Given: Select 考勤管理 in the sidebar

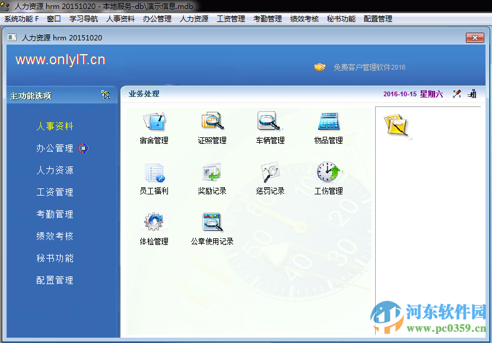Looking at the screenshot, I should click(x=55, y=214).
